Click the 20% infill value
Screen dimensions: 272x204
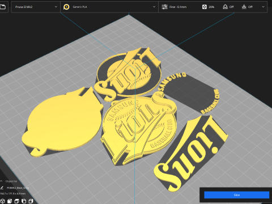tap(211, 7)
